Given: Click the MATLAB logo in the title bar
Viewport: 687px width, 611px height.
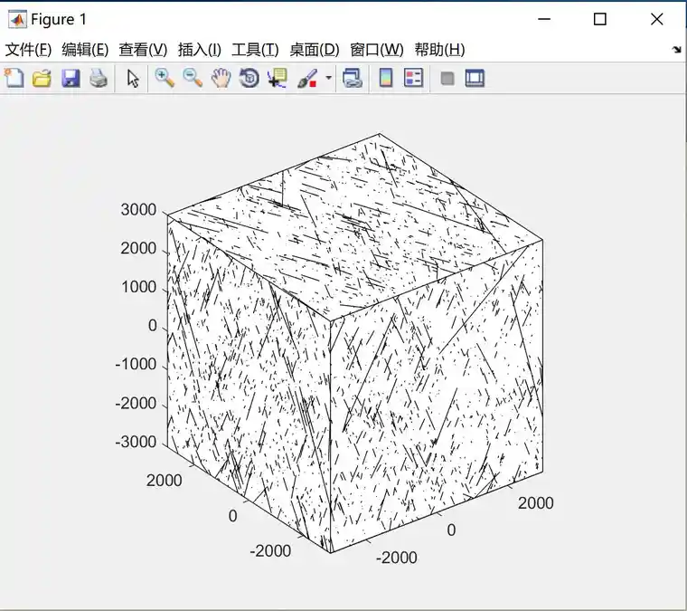Looking at the screenshot, I should (17, 19).
